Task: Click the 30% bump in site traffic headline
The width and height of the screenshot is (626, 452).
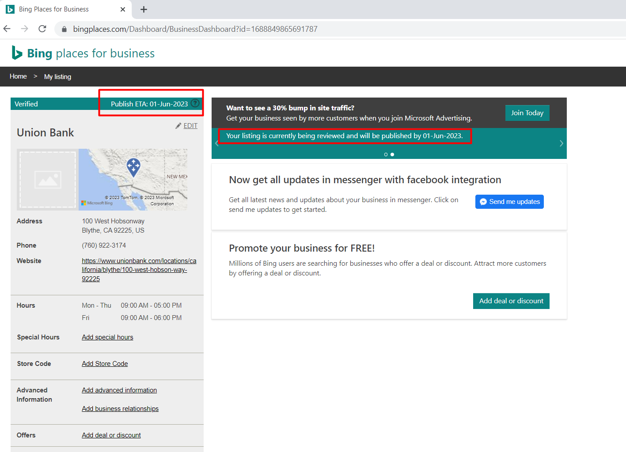Action: 290,108
